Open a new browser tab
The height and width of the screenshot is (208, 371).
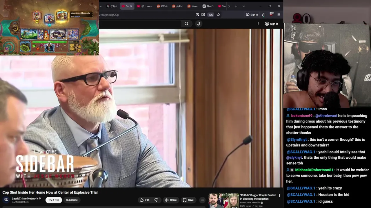point(236,6)
